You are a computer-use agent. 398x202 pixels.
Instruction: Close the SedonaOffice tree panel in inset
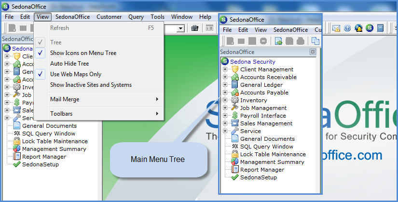[313, 52]
